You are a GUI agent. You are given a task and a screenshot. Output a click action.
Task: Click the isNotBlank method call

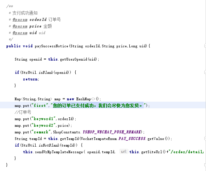[49, 145]
